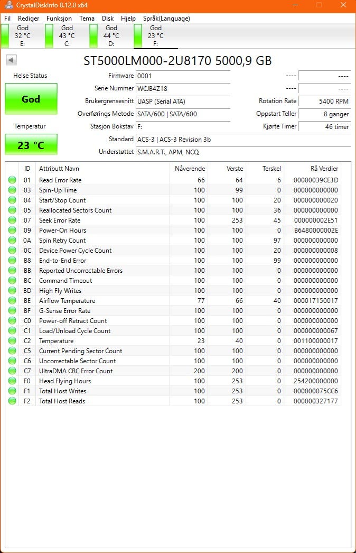Click status dot for Seek Error Rate
This screenshot has height=553, width=356.
click(12, 220)
